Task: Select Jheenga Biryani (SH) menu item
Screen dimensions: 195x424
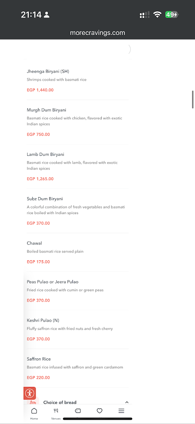Action: 78,81
